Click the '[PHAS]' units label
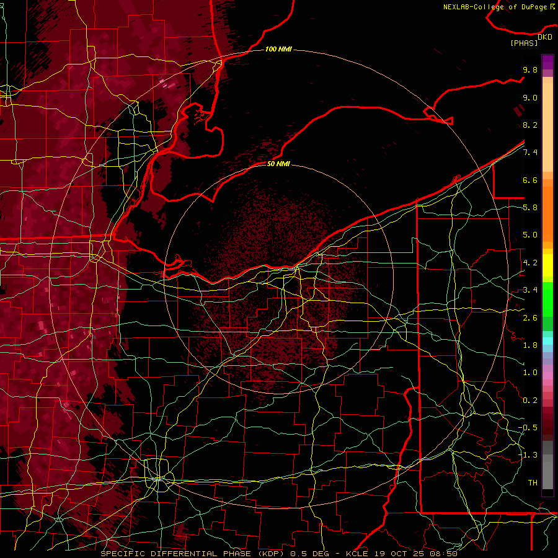Screen dimensions: 558x558 click(x=524, y=43)
